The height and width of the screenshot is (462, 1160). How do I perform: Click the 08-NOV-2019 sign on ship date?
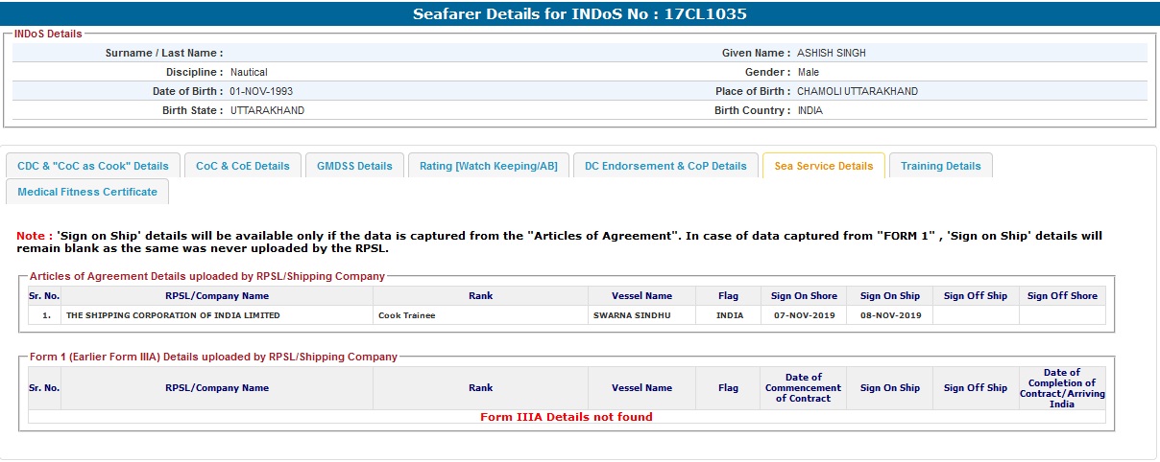click(x=889, y=315)
